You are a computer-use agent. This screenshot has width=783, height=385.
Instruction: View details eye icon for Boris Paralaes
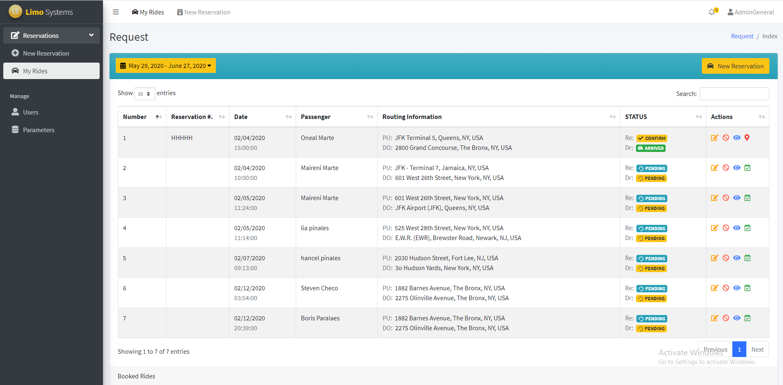[737, 318]
